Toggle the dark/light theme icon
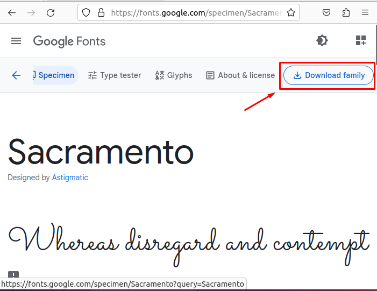 [x=322, y=40]
